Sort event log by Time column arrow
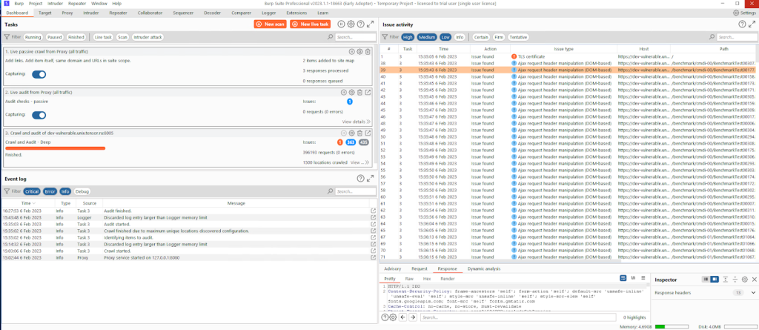This screenshot has height=330, width=759. (x=33, y=202)
